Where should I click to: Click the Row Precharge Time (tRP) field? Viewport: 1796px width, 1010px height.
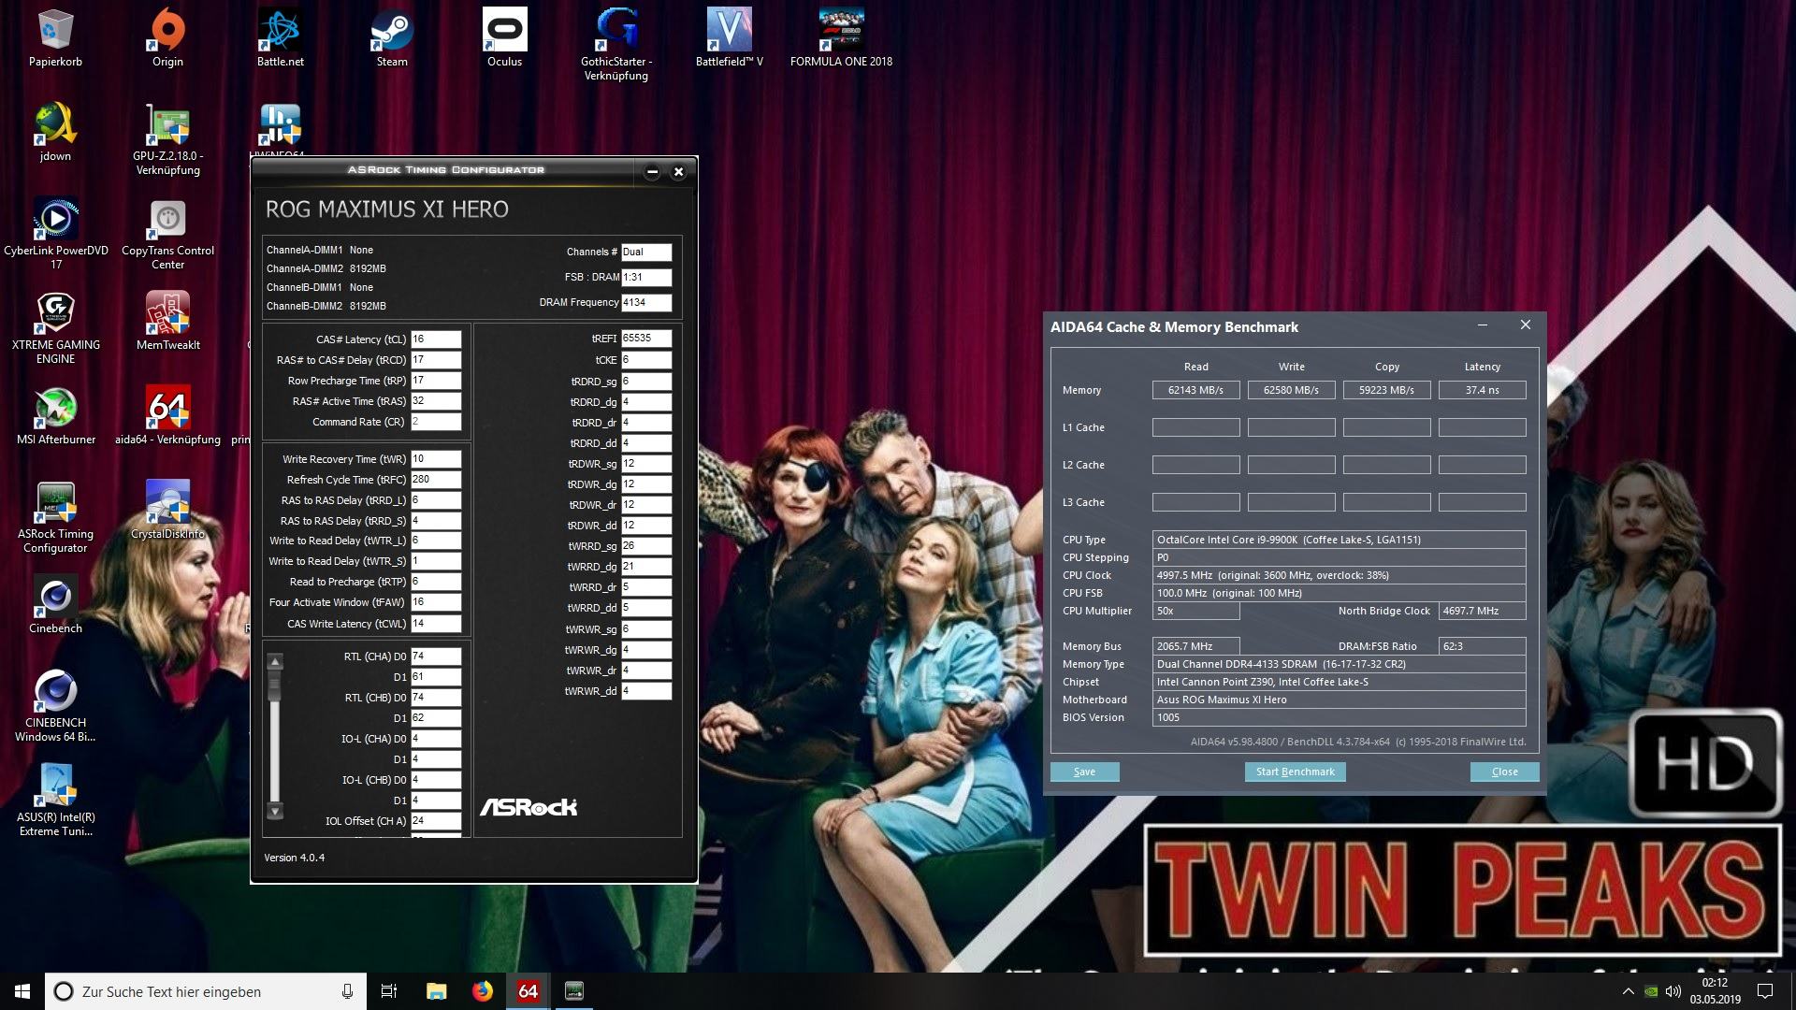pos(436,381)
